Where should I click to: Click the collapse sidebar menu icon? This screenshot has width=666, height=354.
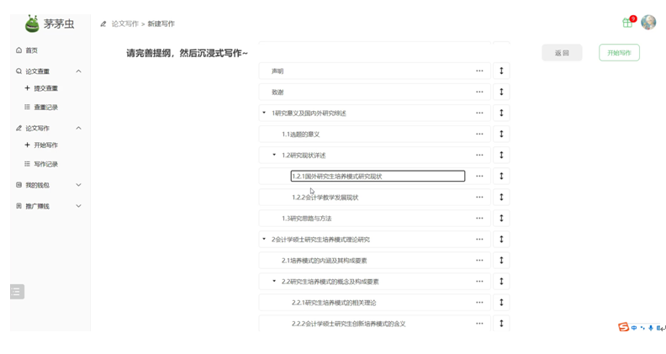click(x=17, y=292)
